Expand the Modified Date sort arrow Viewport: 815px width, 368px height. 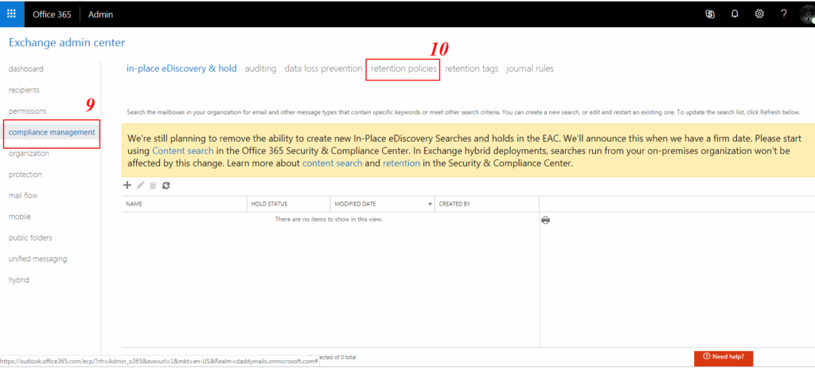point(430,204)
